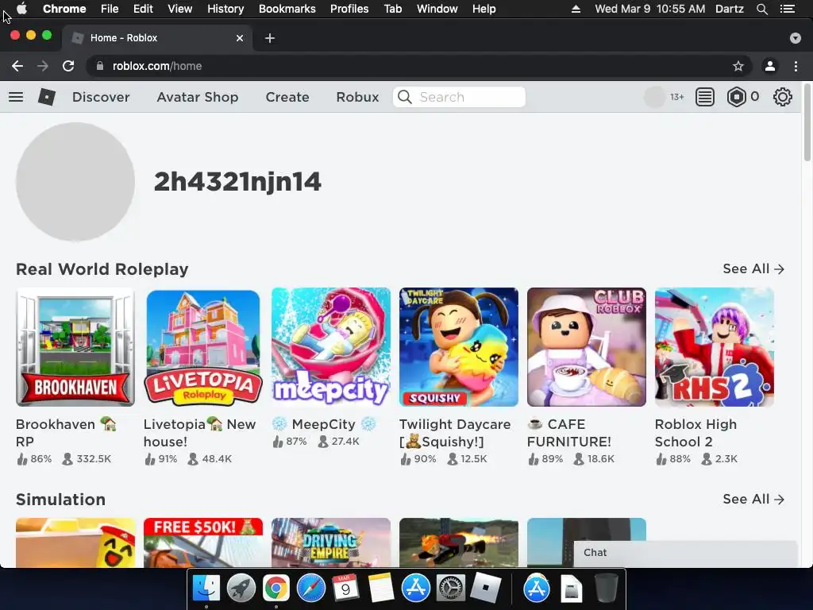Viewport: 813px width, 610px height.
Task: Open the Livetopia Roleplay game thumbnail
Action: pos(202,347)
